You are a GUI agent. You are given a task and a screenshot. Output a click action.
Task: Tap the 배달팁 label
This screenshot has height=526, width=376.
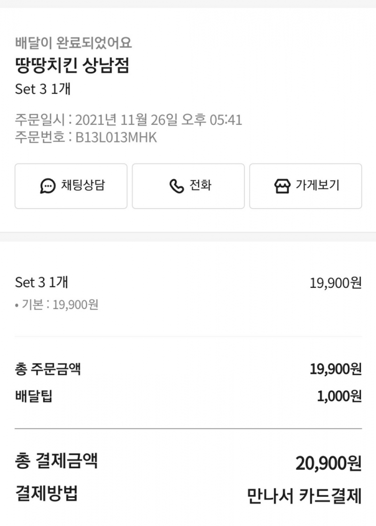[34, 396]
